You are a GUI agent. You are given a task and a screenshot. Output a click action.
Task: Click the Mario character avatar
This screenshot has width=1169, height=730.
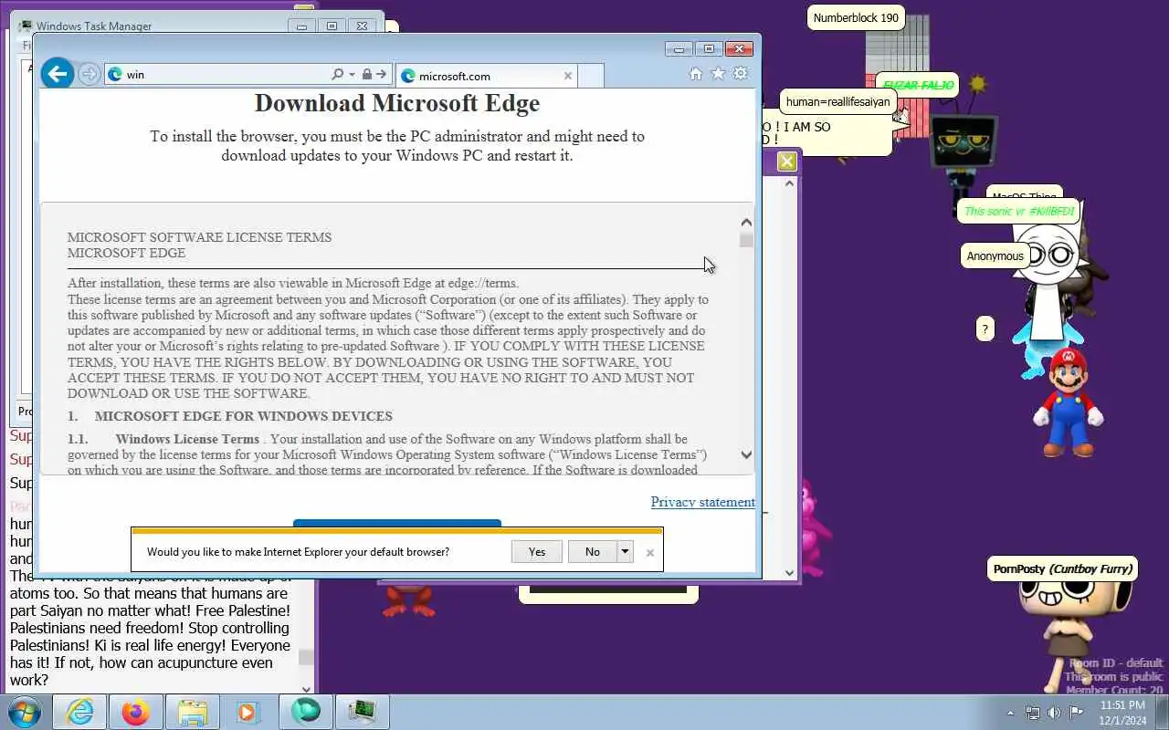pyautogui.click(x=1068, y=401)
